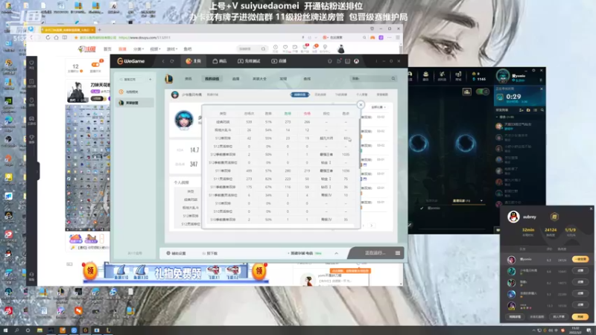
Task: Reload the Douyu browser page
Action: 48,38
